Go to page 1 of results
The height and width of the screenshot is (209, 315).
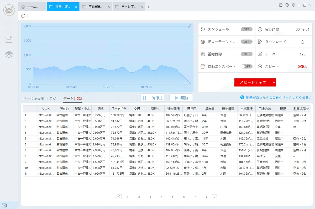[x=127, y=197]
